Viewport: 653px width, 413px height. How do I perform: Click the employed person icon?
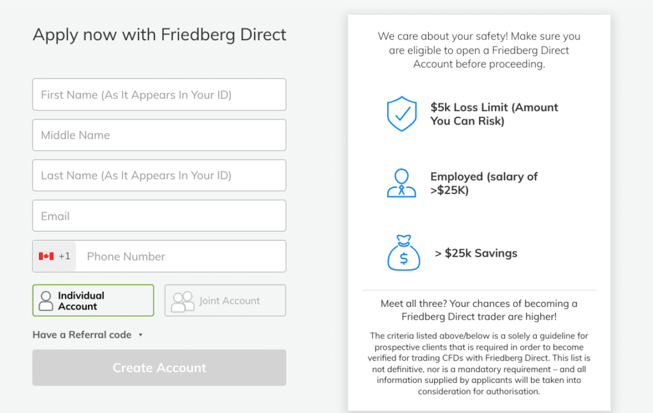pyautogui.click(x=402, y=183)
